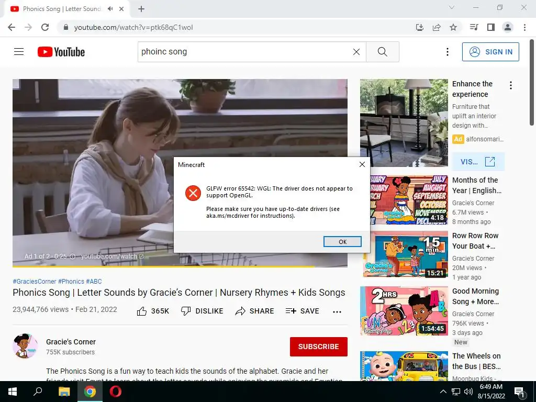Open The Wheels on the Bus thumbnail
The image size is (536, 402).
[404, 366]
